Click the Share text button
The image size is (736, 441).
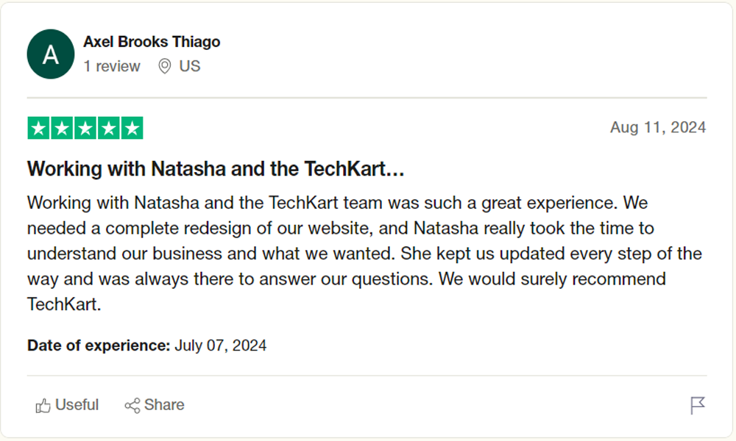tap(164, 405)
